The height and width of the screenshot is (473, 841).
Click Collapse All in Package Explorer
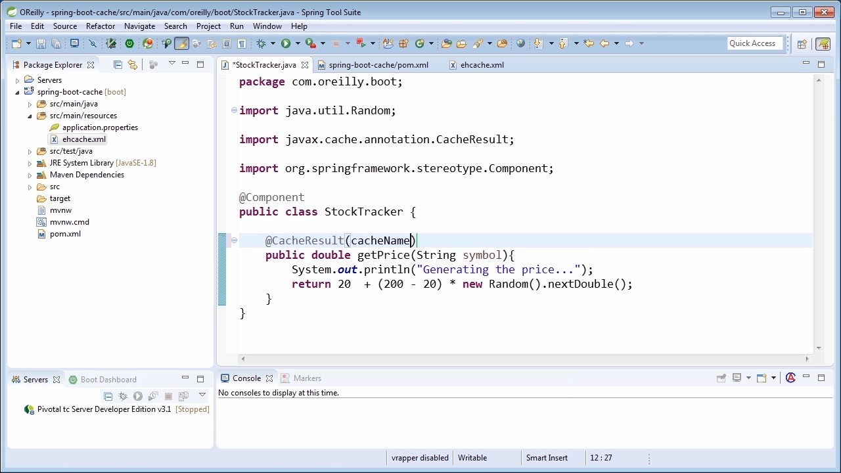118,64
